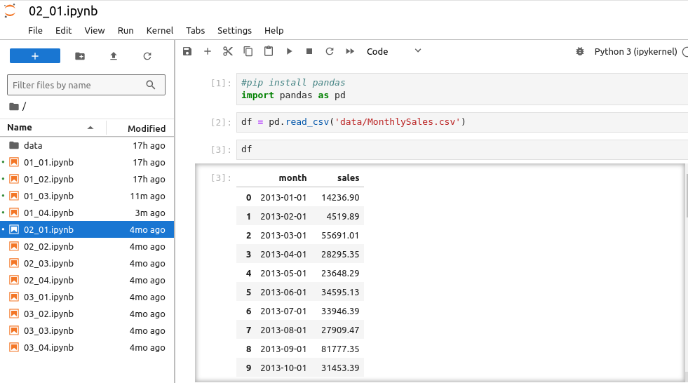Open the debugger bug icon
688x383 pixels.
click(x=579, y=51)
